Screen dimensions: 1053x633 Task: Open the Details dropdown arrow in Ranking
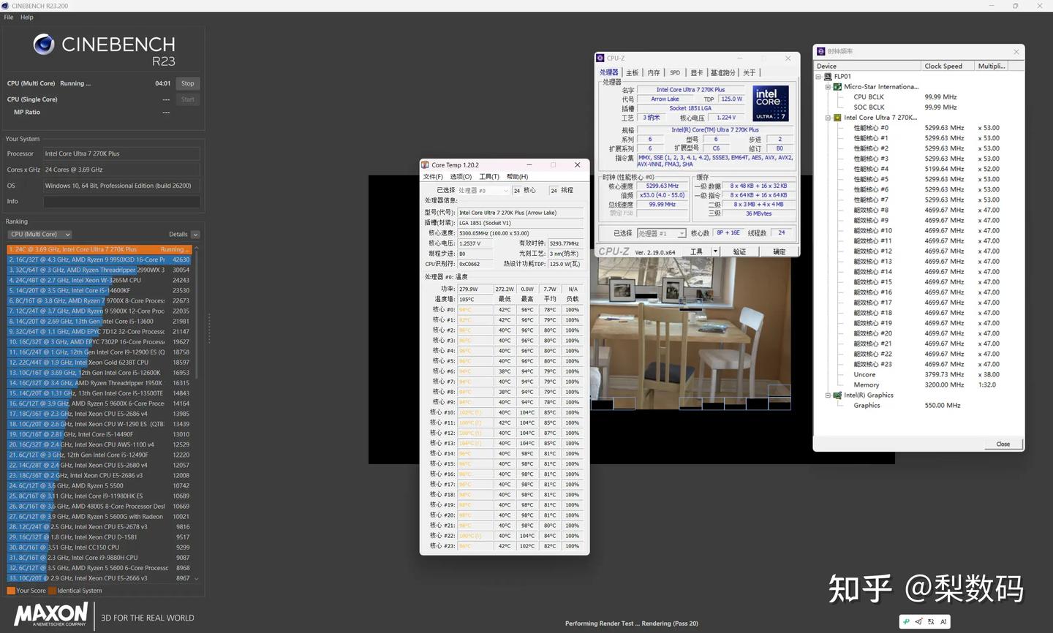(195, 235)
